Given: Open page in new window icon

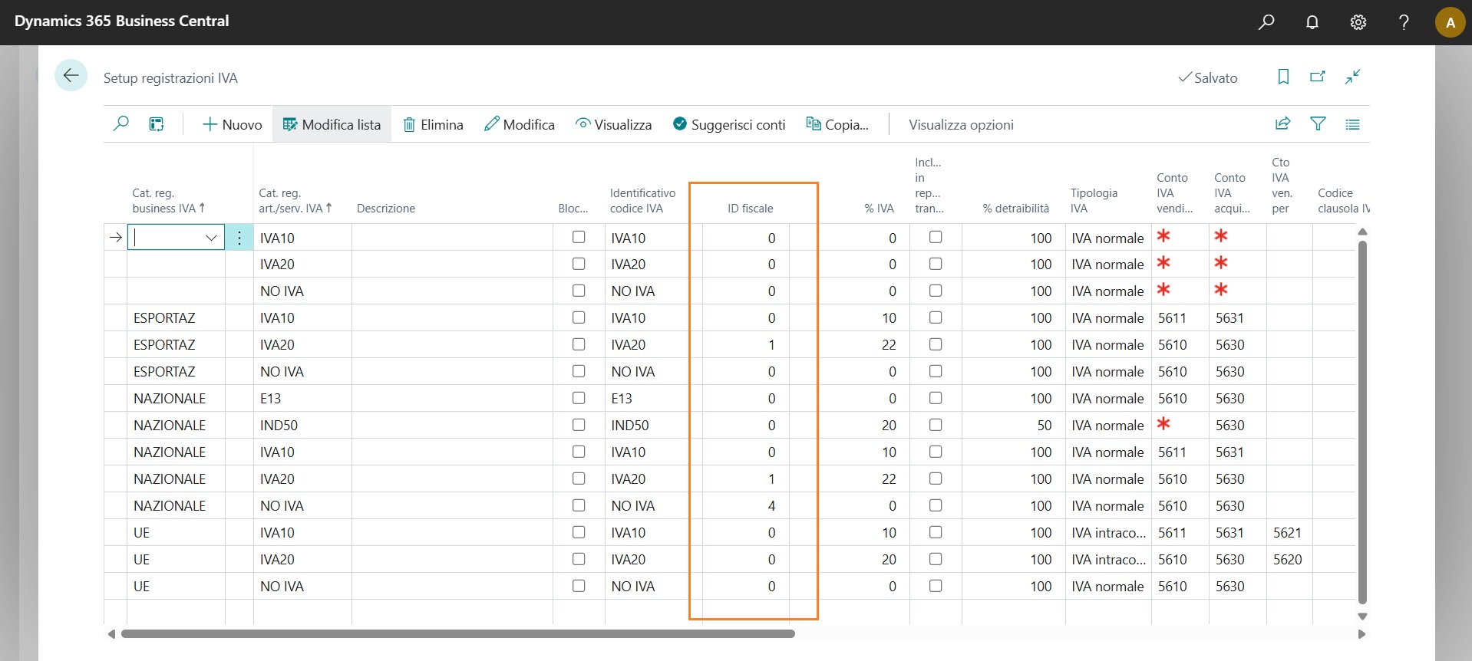Looking at the screenshot, I should pyautogui.click(x=1318, y=77).
